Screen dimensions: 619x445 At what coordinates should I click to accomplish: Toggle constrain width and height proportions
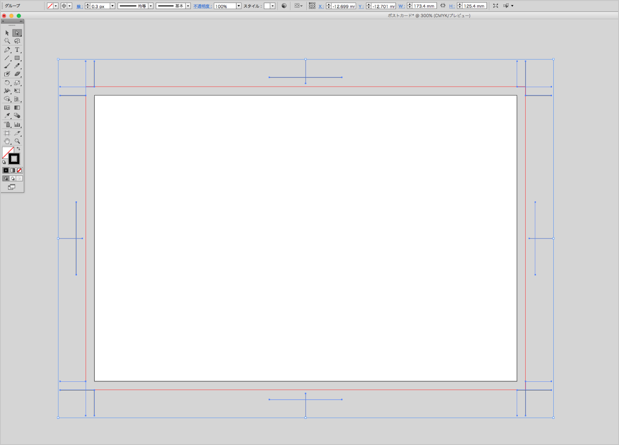point(443,6)
